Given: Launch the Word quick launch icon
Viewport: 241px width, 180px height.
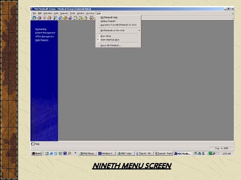Looking at the screenshot, I should (x=65, y=153).
